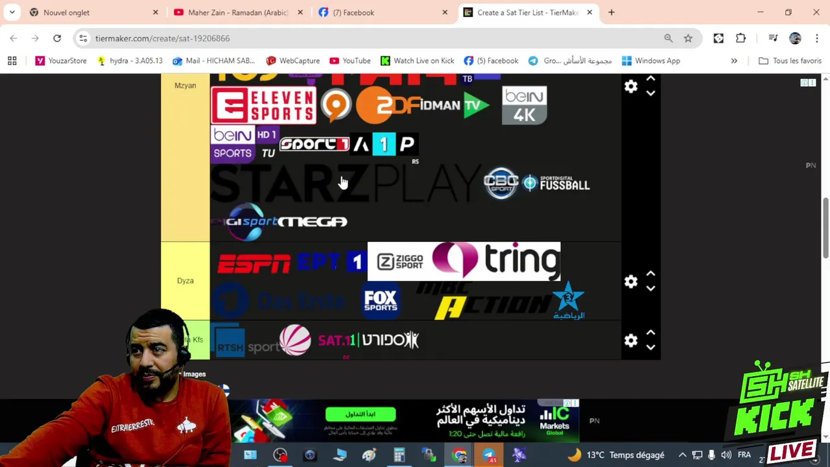Move Dyza tier row up
830x467 pixels.
coord(651,274)
